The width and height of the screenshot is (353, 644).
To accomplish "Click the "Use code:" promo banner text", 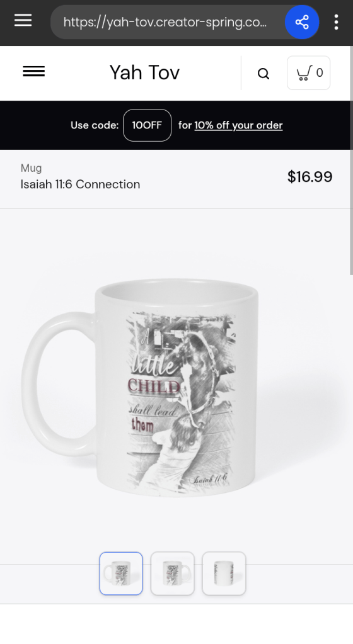I will click(95, 125).
